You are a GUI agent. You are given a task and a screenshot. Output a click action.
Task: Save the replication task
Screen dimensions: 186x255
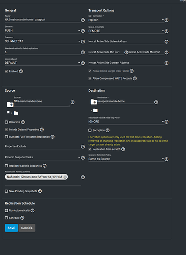click(11, 228)
